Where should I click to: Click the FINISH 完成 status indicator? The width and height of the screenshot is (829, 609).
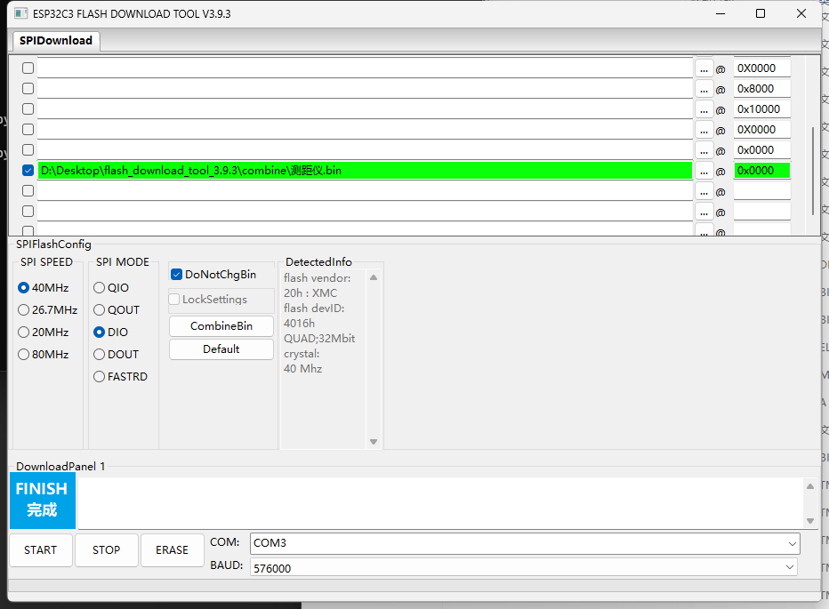[x=43, y=501]
